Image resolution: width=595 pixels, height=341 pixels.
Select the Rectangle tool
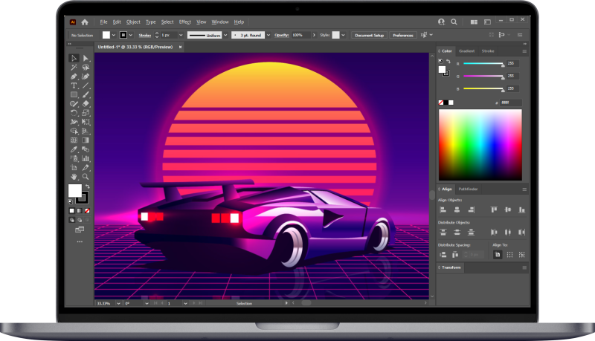point(74,95)
